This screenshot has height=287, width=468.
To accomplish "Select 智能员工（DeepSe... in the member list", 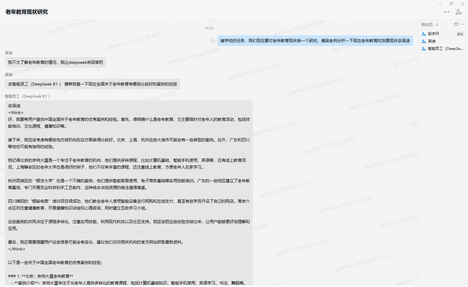I will point(445,49).
